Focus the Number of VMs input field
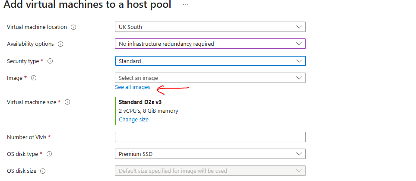Screen dimensions: 416x181 pyautogui.click(x=210, y=137)
